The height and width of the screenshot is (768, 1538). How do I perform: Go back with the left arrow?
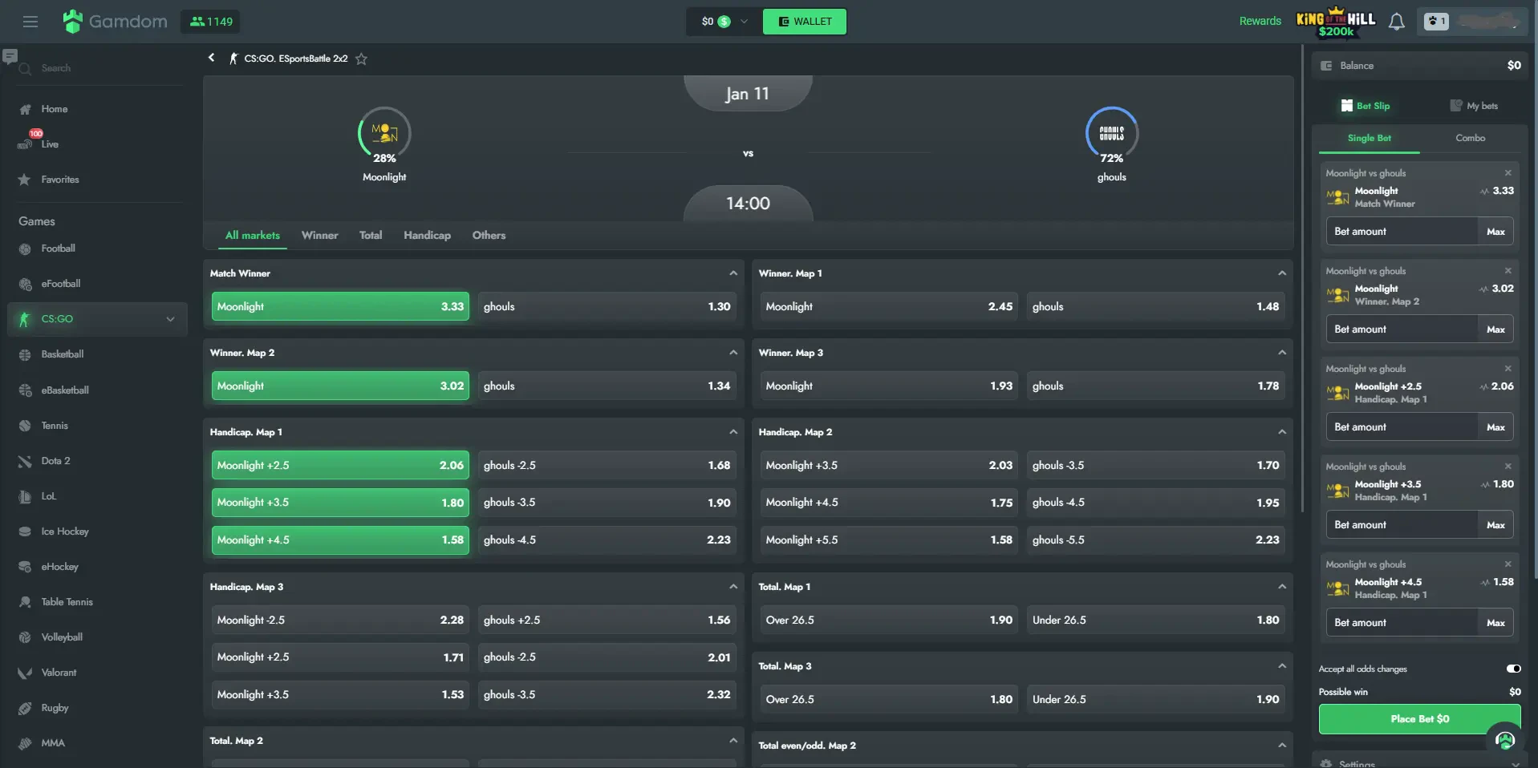pos(211,58)
